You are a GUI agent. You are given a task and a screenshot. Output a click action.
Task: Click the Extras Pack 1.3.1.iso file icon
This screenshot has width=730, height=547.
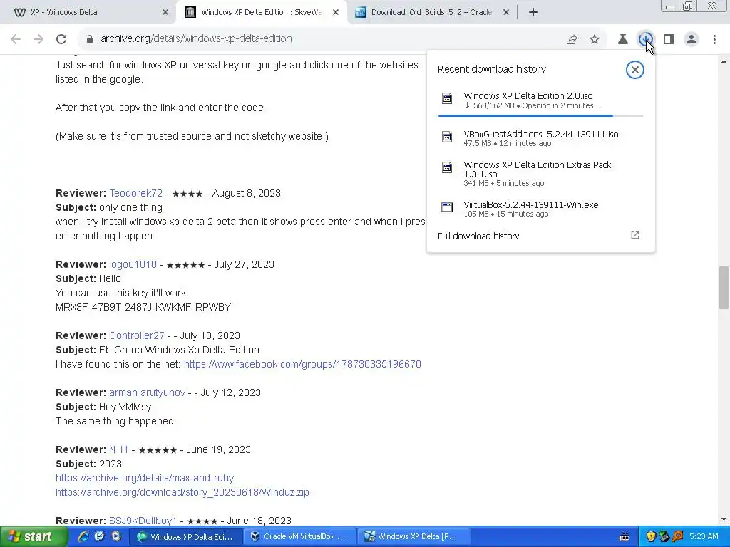pyautogui.click(x=447, y=167)
